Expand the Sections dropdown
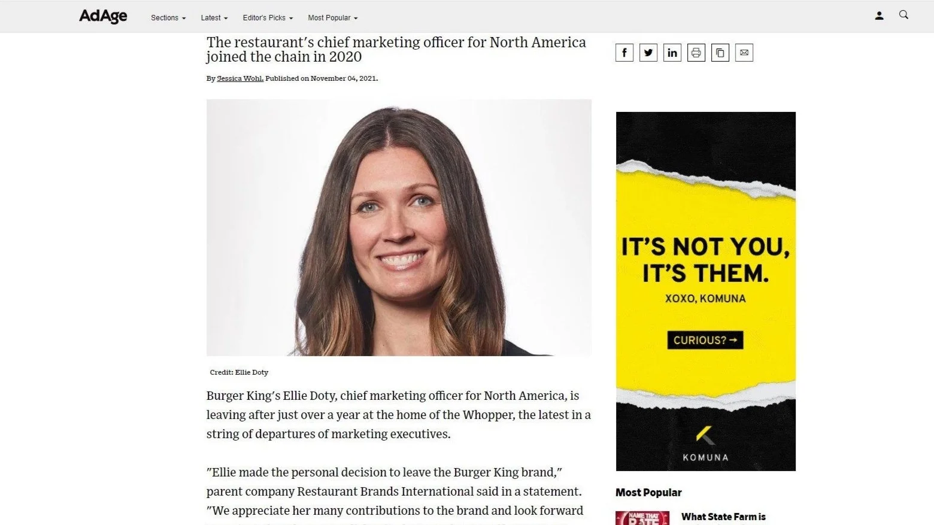The image size is (934, 525). coord(168,18)
